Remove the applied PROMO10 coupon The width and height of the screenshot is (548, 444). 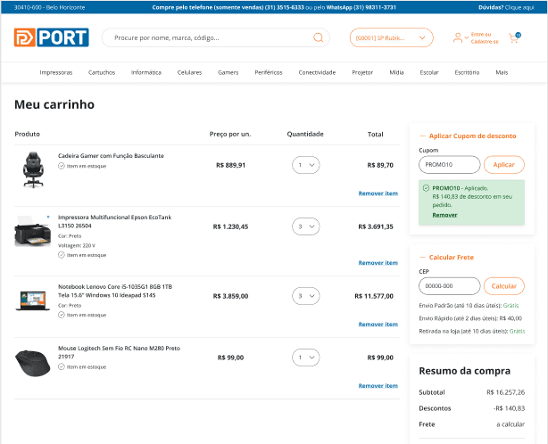click(x=444, y=215)
